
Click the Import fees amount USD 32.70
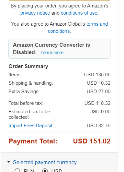coord(99,126)
